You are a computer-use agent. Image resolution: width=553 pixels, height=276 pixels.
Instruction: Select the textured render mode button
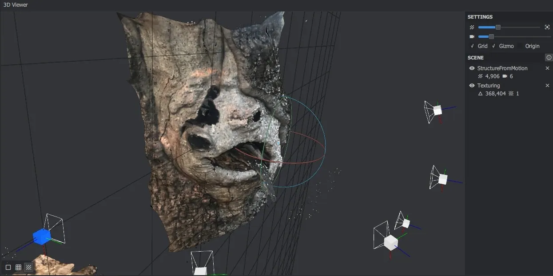[29, 267]
